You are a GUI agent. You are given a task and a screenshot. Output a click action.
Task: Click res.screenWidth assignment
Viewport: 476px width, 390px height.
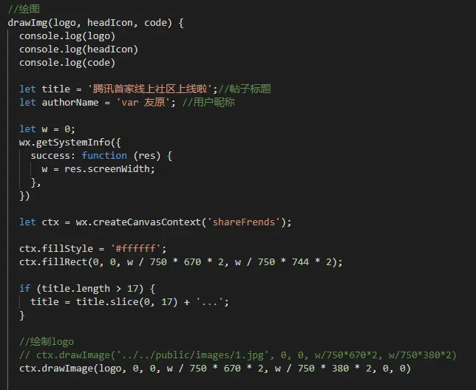tap(98, 169)
